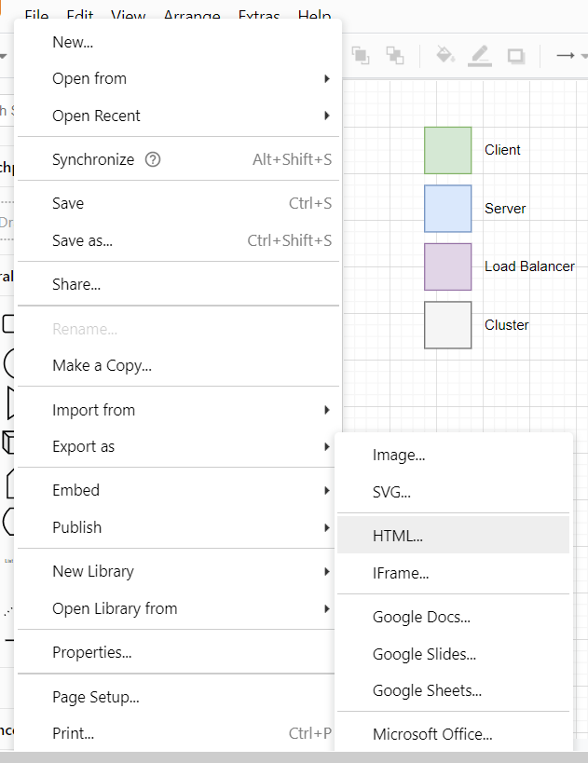Select the green Client shape on the canvas

click(x=447, y=150)
